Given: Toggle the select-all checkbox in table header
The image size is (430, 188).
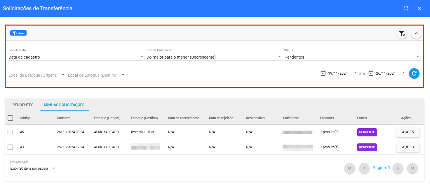Looking at the screenshot, I should 10,118.
